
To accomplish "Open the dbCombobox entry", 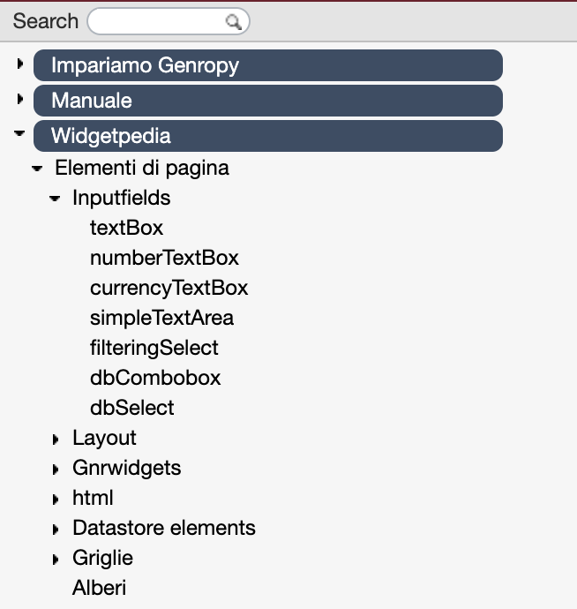I will (x=155, y=378).
